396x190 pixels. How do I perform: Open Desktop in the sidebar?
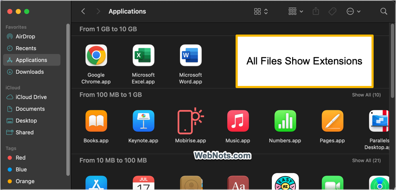(32, 121)
